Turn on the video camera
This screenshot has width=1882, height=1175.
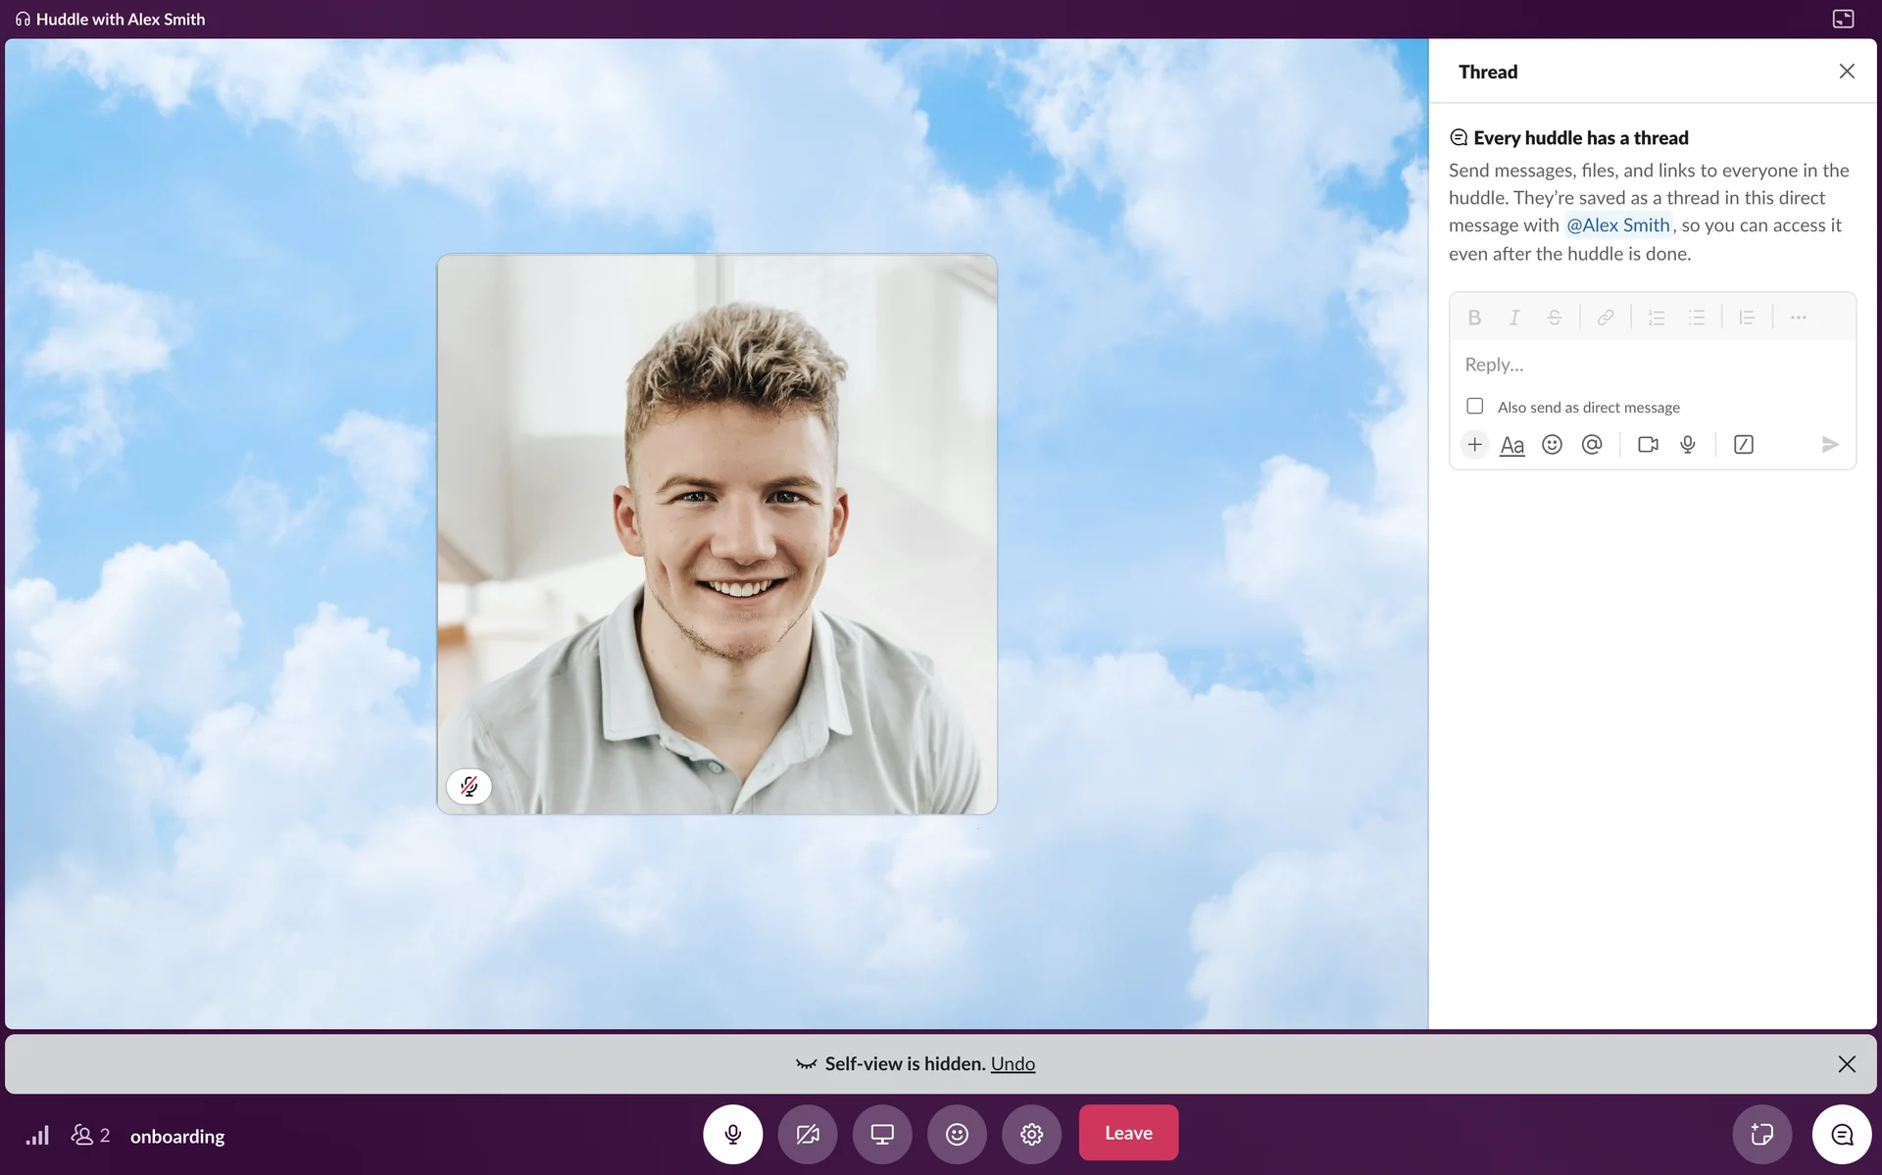[x=808, y=1134]
